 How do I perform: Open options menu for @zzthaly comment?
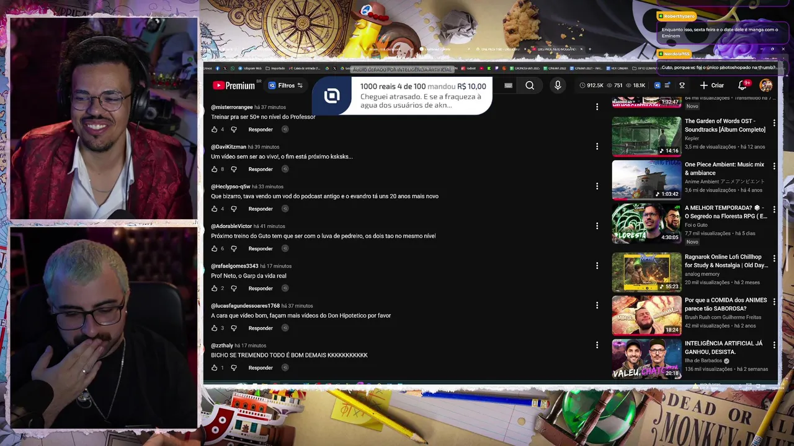coord(597,345)
